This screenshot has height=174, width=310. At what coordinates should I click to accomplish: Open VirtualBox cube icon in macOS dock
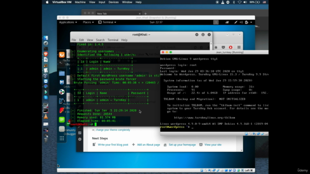point(46,75)
